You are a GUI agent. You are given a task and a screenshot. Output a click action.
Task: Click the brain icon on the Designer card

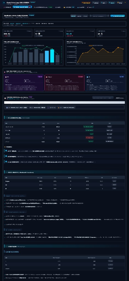pyautogui.click(x=46, y=77)
